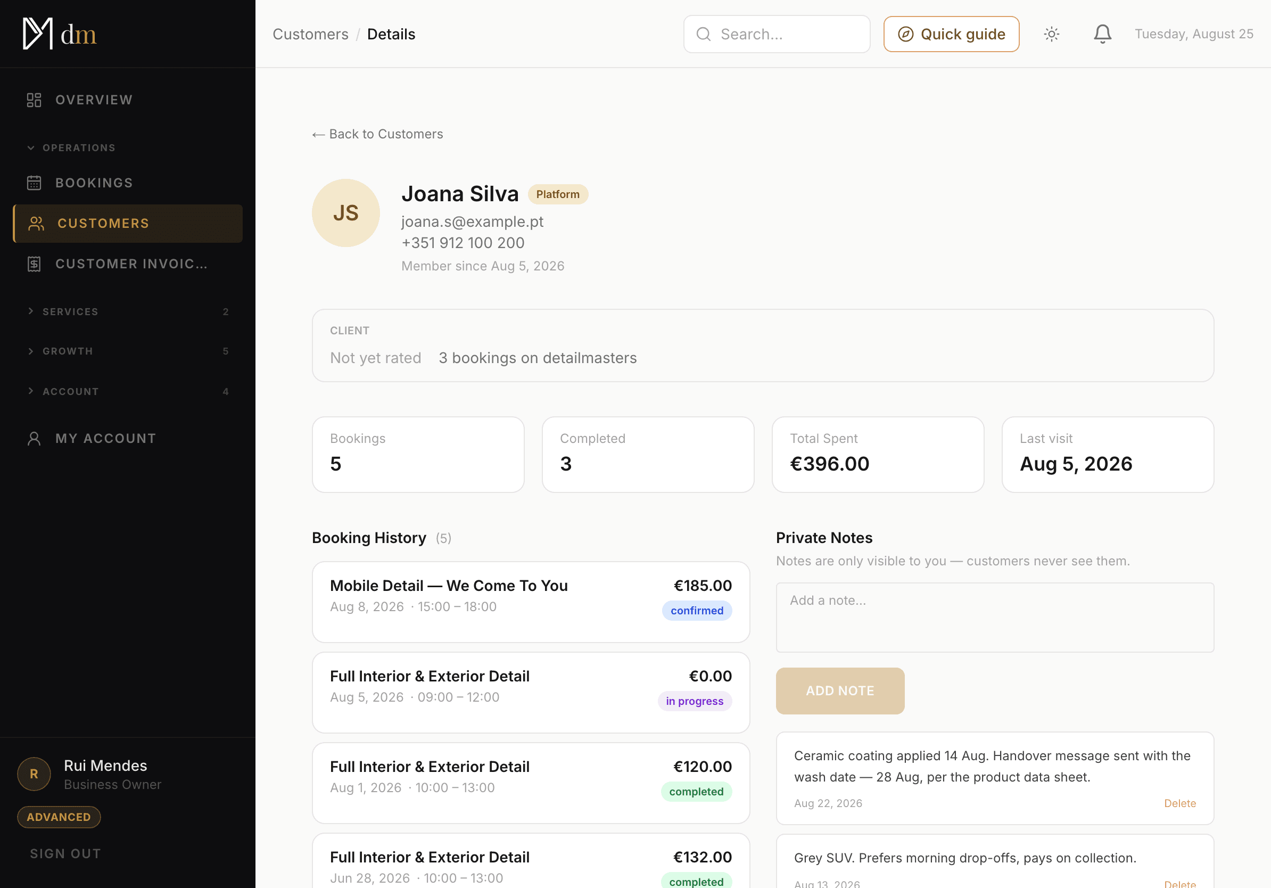Click Not yet rated text
1271x888 pixels.
(375, 358)
